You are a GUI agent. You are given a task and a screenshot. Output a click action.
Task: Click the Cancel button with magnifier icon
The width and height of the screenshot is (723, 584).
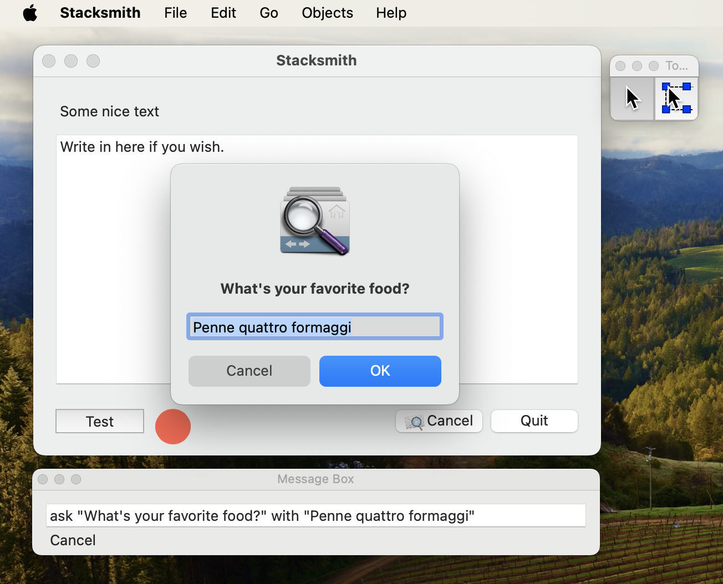[439, 421]
